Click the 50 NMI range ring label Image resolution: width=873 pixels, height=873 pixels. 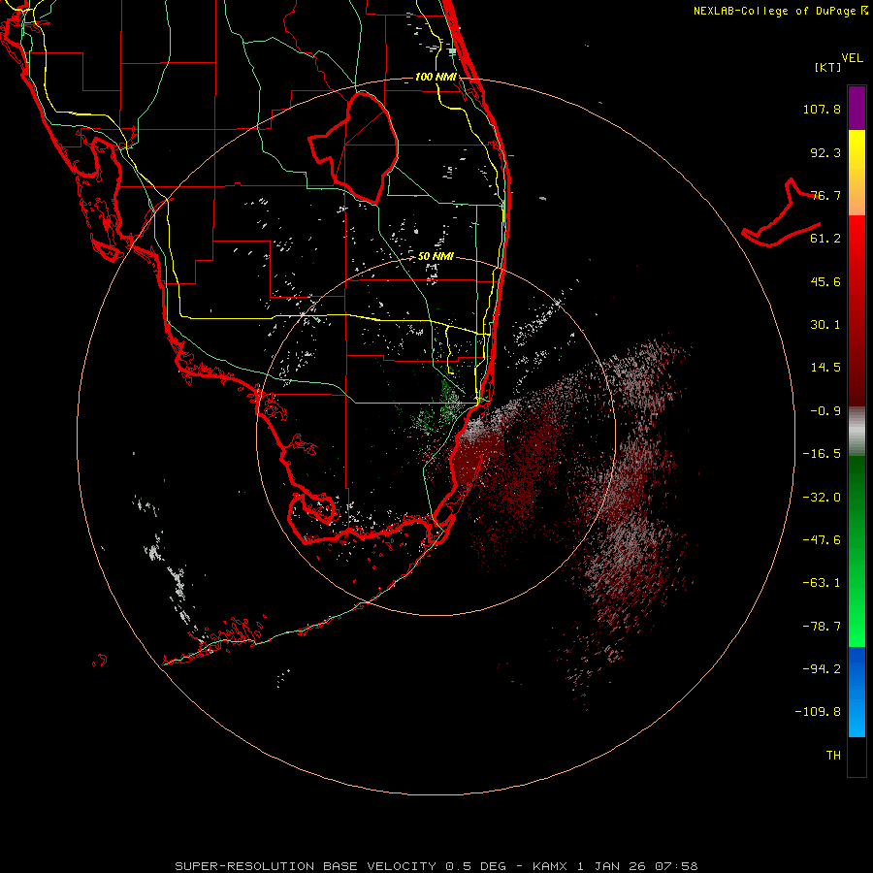click(436, 256)
